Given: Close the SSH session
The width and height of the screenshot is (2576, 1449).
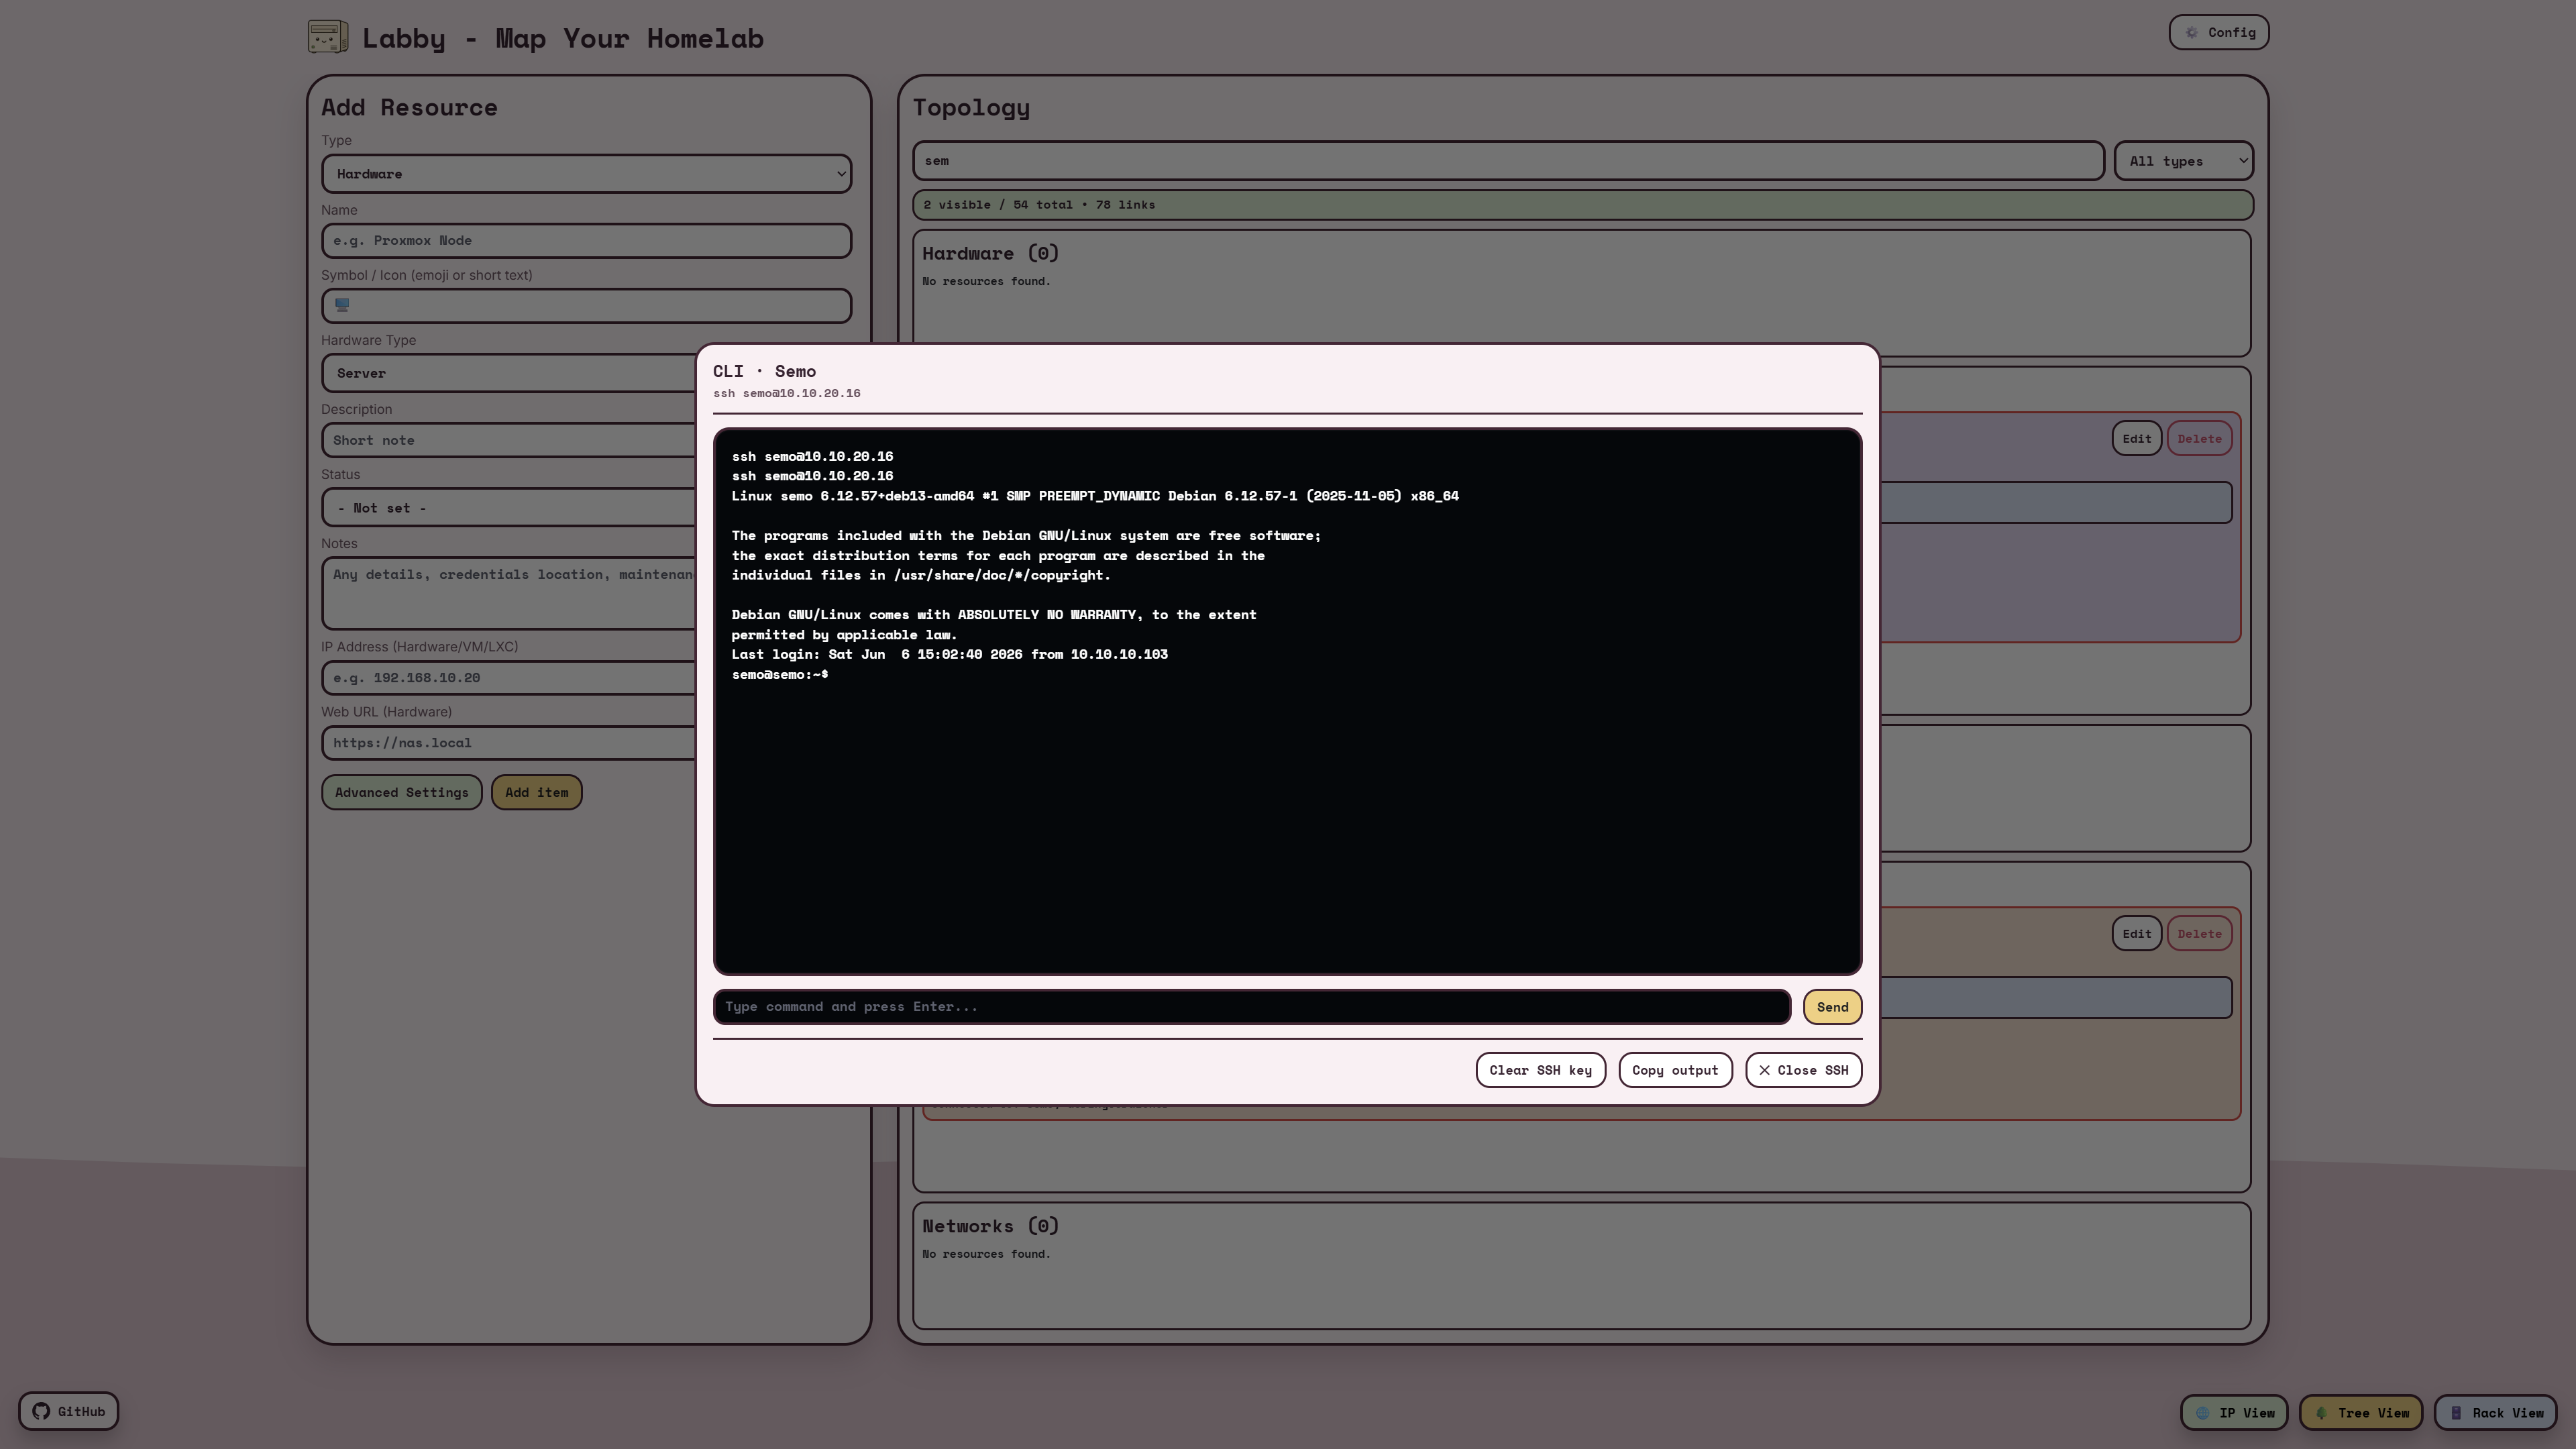Looking at the screenshot, I should pos(1803,1069).
